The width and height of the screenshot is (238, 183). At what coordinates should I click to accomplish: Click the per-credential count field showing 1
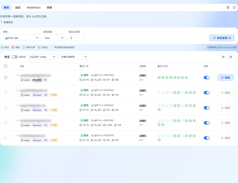(x=76, y=38)
